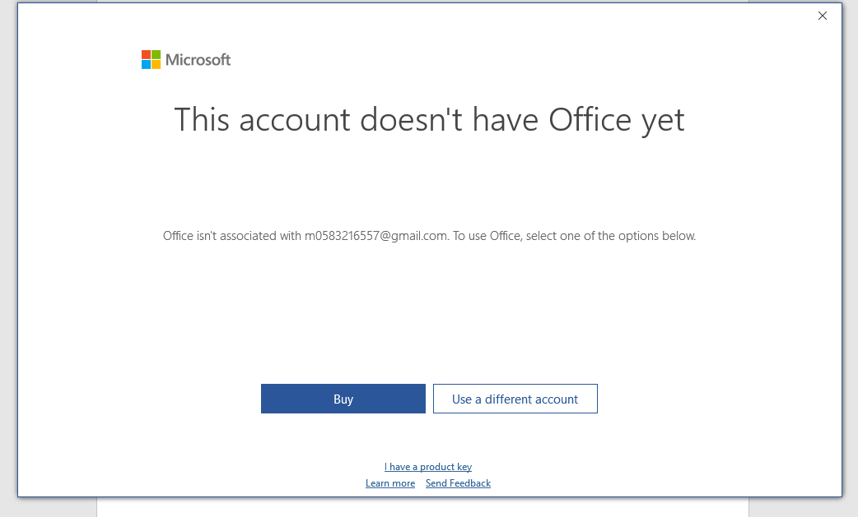Viewport: 858px width, 517px height.
Task: Follow the Learn more link
Action: coord(390,483)
